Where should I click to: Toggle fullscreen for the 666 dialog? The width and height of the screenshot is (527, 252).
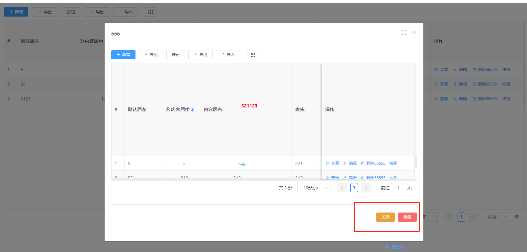[404, 32]
